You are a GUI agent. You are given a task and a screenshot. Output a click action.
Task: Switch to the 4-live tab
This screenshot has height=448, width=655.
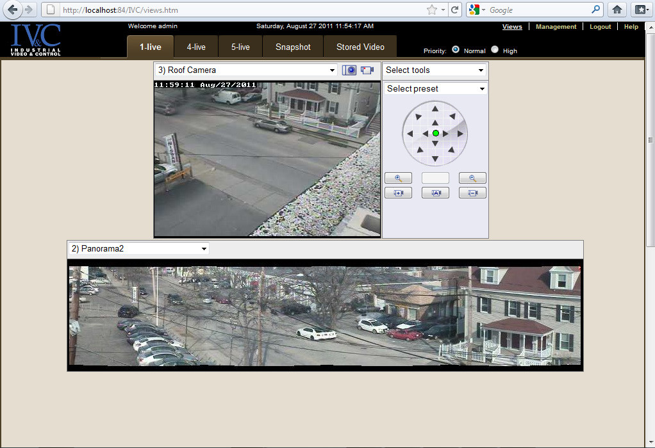[x=195, y=47]
